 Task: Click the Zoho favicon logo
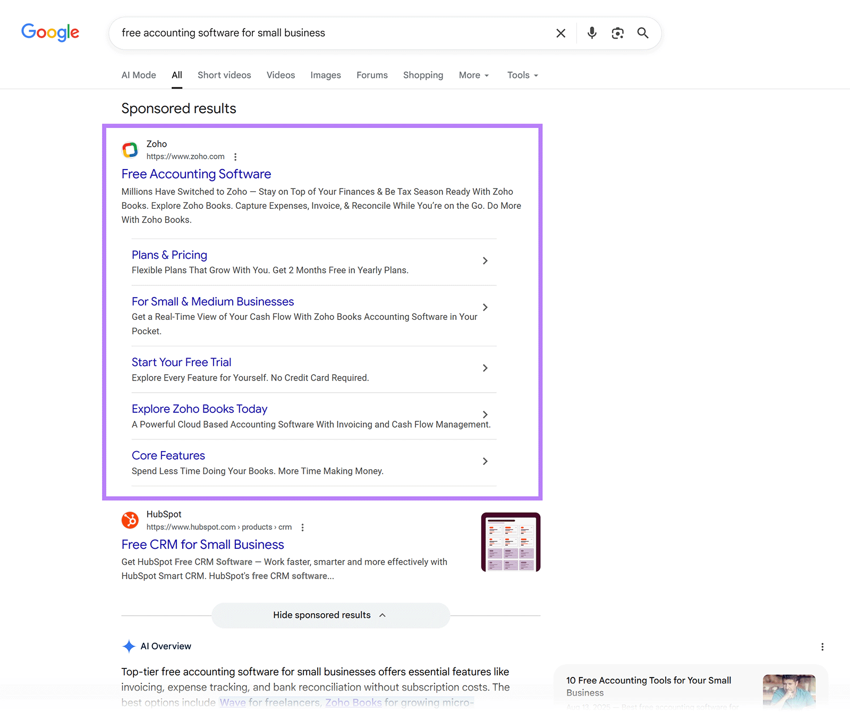tap(130, 150)
